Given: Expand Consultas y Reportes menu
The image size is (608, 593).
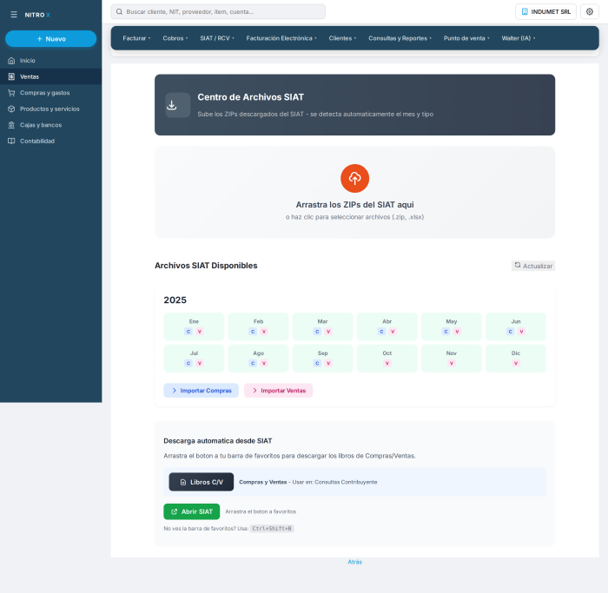Looking at the screenshot, I should 400,38.
